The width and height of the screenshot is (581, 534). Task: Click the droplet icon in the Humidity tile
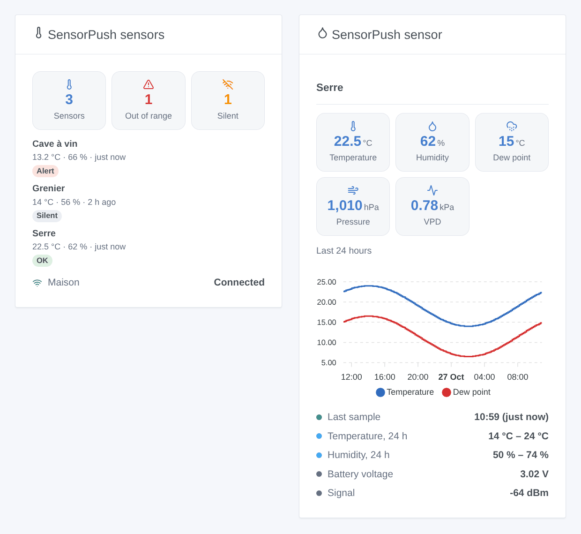[432, 126]
